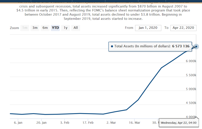Viewport: 202px width, 129px height.
Task: Click the Total Assets series bullet in tooltip
Action: pyautogui.click(x=112, y=46)
